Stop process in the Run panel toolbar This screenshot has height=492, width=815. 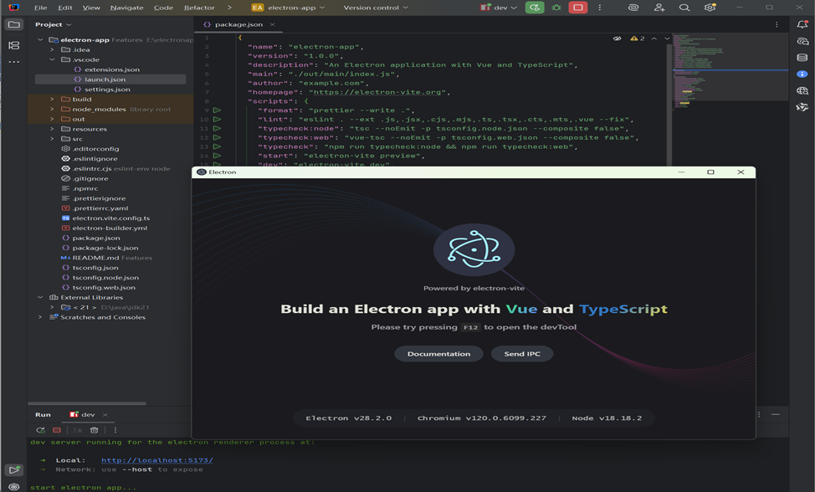57,430
